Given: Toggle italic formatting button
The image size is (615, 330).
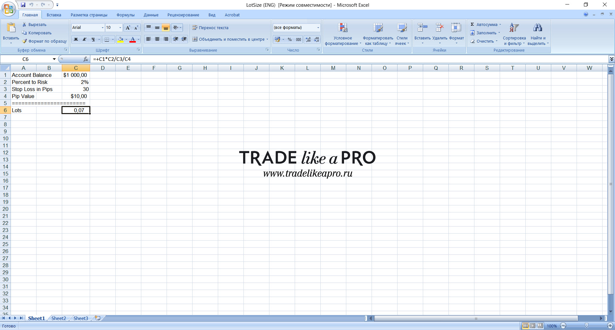Looking at the screenshot, I should 84,39.
